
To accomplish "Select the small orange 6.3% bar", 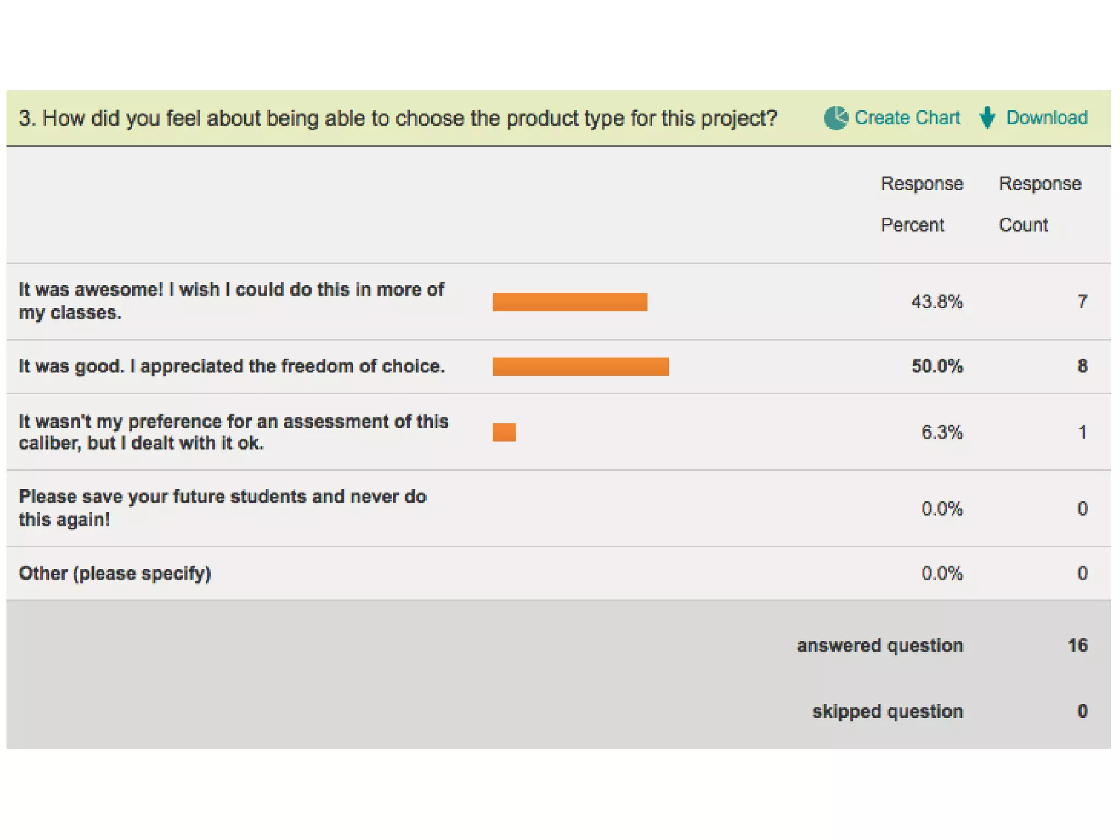I will point(504,432).
